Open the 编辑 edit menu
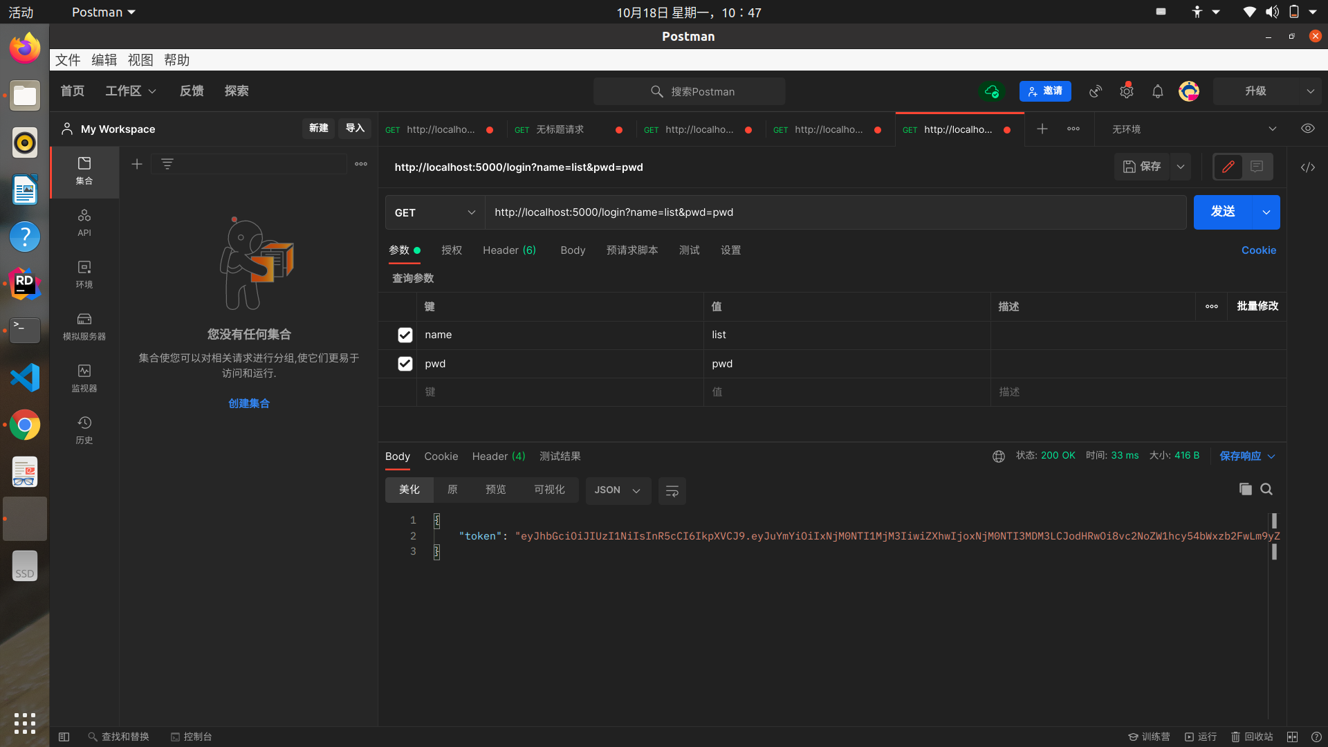This screenshot has width=1328, height=747. 104,60
